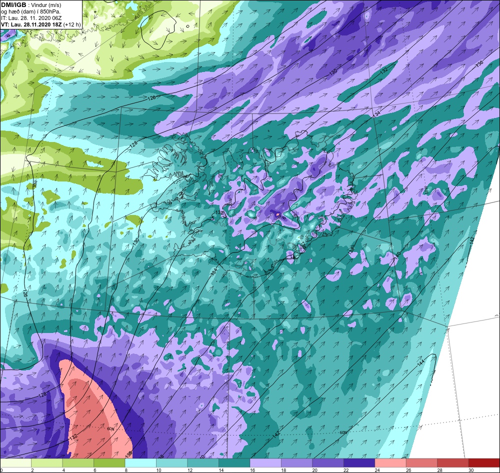Click the 12–14 m/s teal legend swatch

(x=203, y=463)
